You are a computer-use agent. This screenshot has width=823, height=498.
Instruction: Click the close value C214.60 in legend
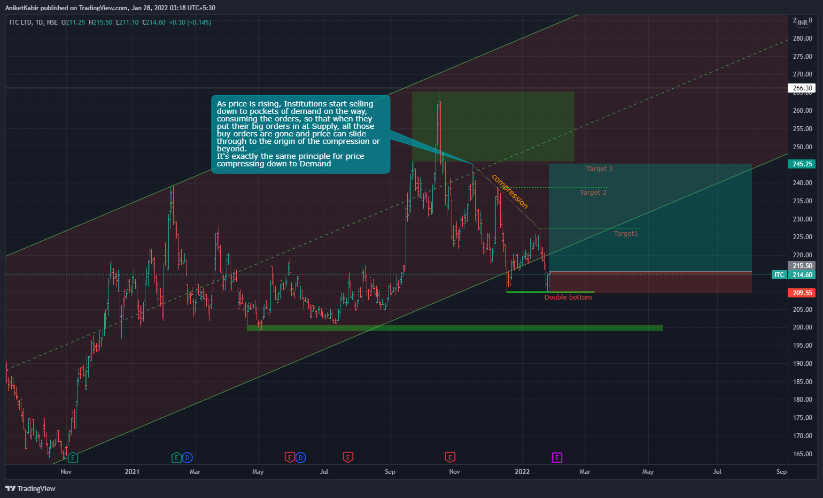pyautogui.click(x=154, y=22)
